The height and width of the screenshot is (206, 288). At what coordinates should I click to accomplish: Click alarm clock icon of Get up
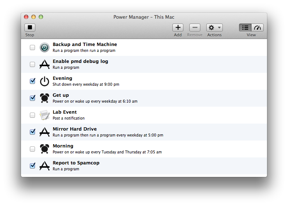coord(45,98)
